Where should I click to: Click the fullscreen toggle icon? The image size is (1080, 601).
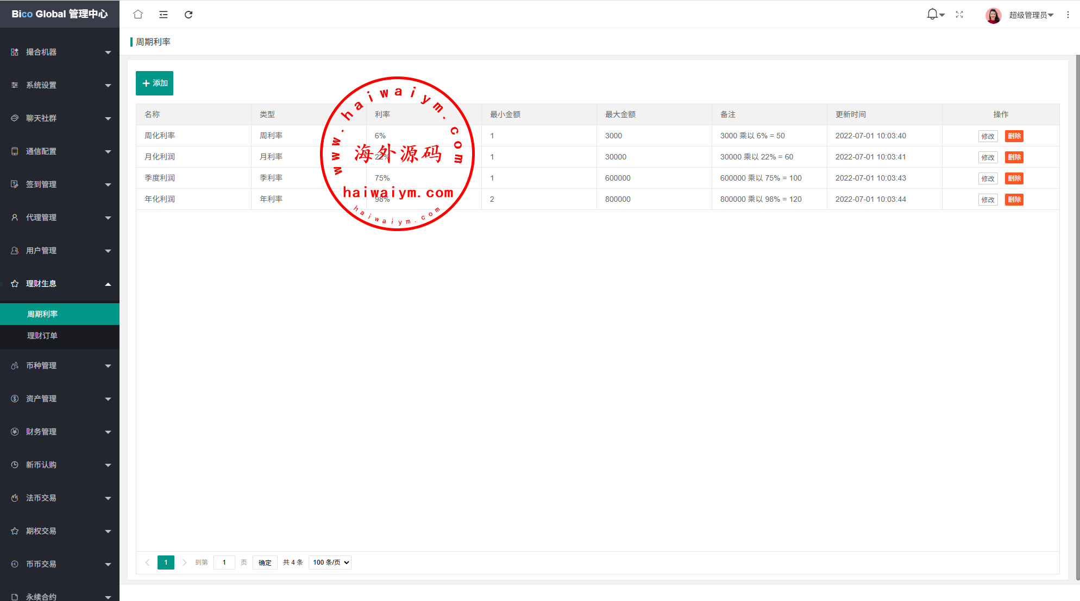coord(959,15)
